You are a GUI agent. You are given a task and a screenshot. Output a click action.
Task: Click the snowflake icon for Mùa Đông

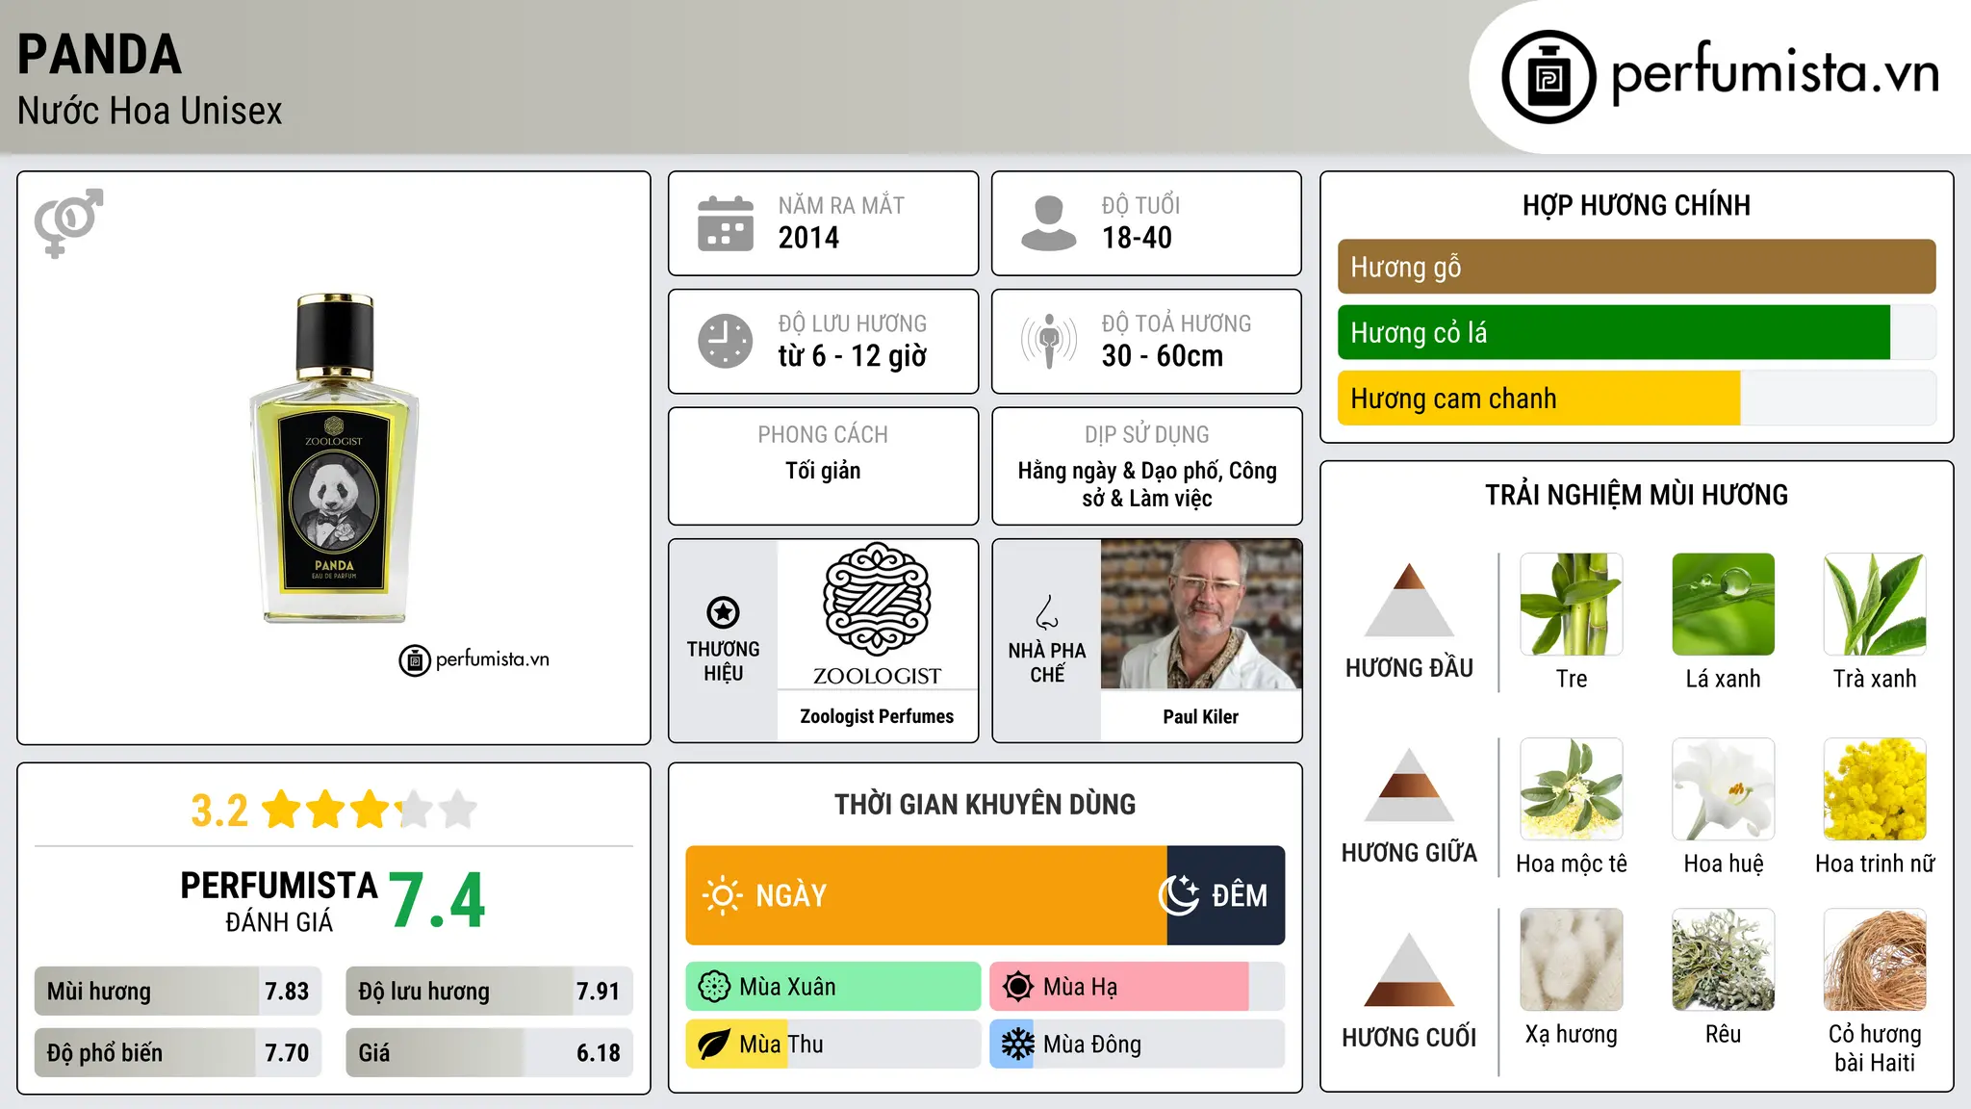tap(1017, 1045)
